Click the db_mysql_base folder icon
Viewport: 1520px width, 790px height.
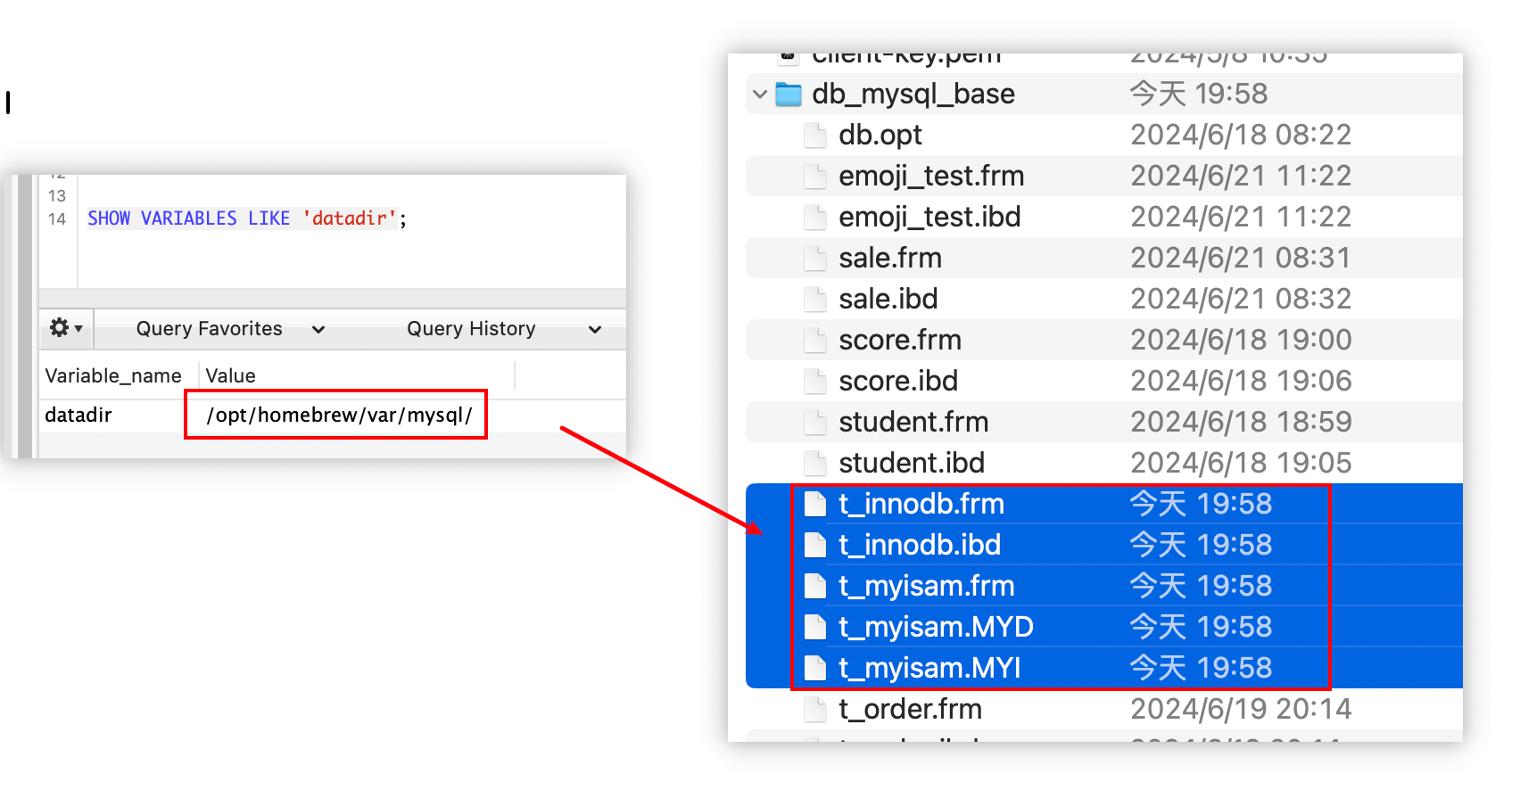pos(789,94)
